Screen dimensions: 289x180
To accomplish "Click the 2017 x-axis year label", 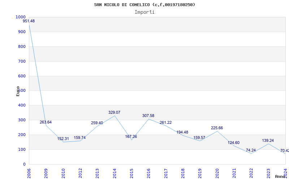I will [166, 173].
